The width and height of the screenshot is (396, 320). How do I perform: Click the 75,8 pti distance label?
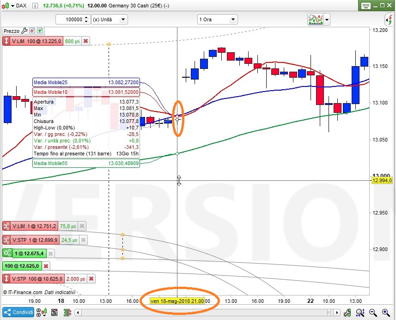coord(68,226)
